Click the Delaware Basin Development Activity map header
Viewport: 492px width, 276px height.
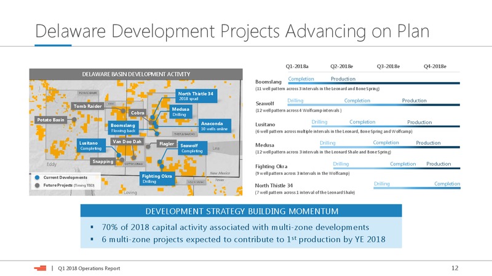click(136, 74)
